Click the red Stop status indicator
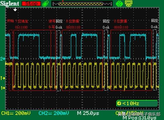Screen dimensions: 164x120 click(31, 4)
